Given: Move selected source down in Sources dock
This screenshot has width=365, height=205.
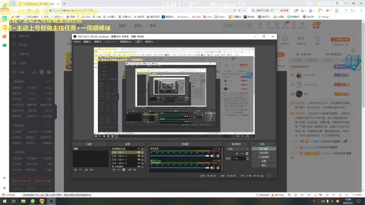Looking at the screenshot, I should coord(135,169).
